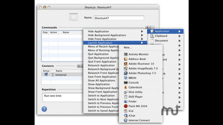Choose the Cyberduck duck icon
The width and height of the screenshot is (223, 125).
(126, 87)
